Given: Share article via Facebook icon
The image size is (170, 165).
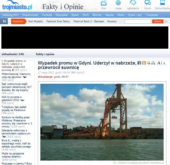Looking at the screenshot, I should click(139, 63).
